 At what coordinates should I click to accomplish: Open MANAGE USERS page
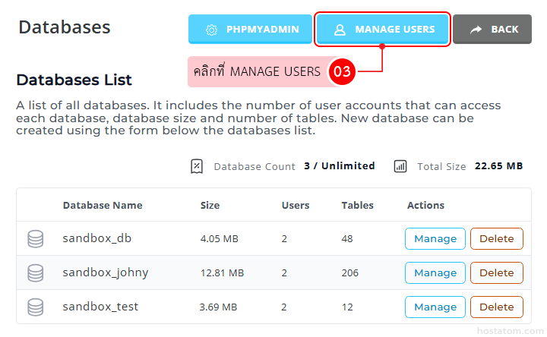(382, 30)
